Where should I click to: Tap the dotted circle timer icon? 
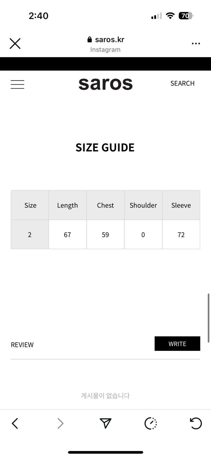click(x=151, y=423)
